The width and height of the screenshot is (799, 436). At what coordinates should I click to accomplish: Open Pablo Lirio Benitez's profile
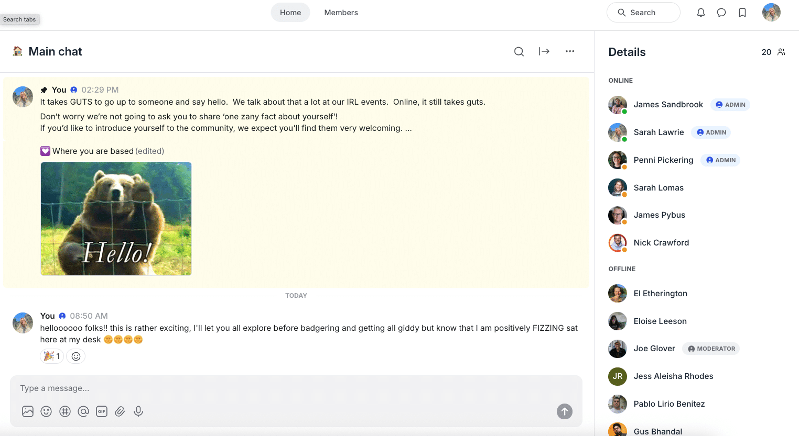[669, 404]
